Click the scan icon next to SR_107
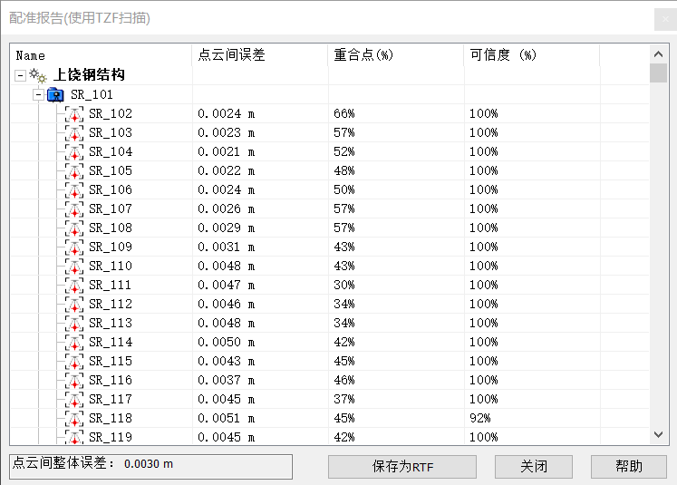This screenshot has width=677, height=485. 74,209
